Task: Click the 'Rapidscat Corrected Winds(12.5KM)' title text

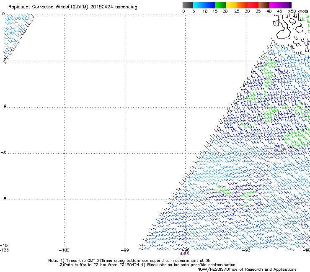Action: coord(48,7)
